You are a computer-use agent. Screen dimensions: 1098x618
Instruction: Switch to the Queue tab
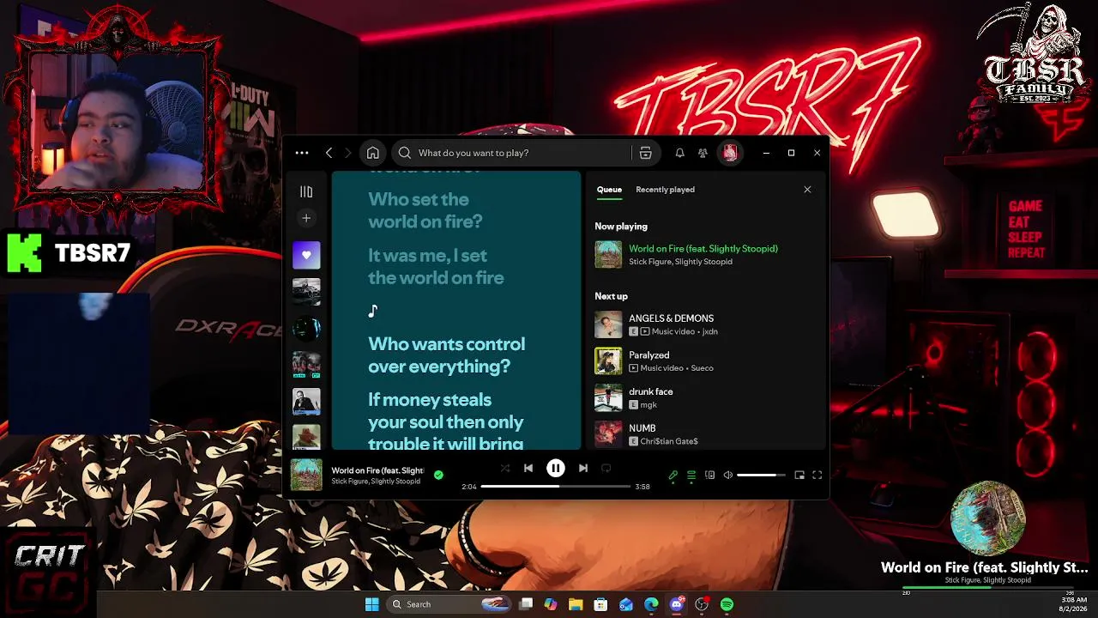pyautogui.click(x=609, y=190)
